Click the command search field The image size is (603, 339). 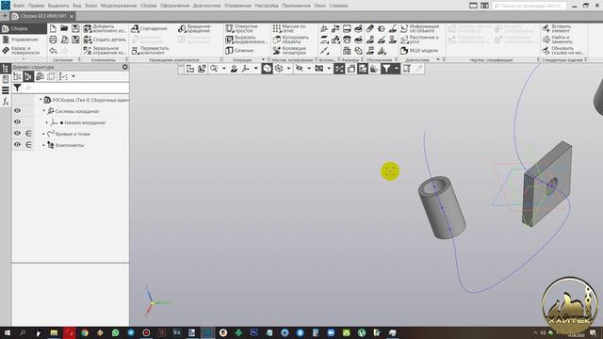click(529, 6)
